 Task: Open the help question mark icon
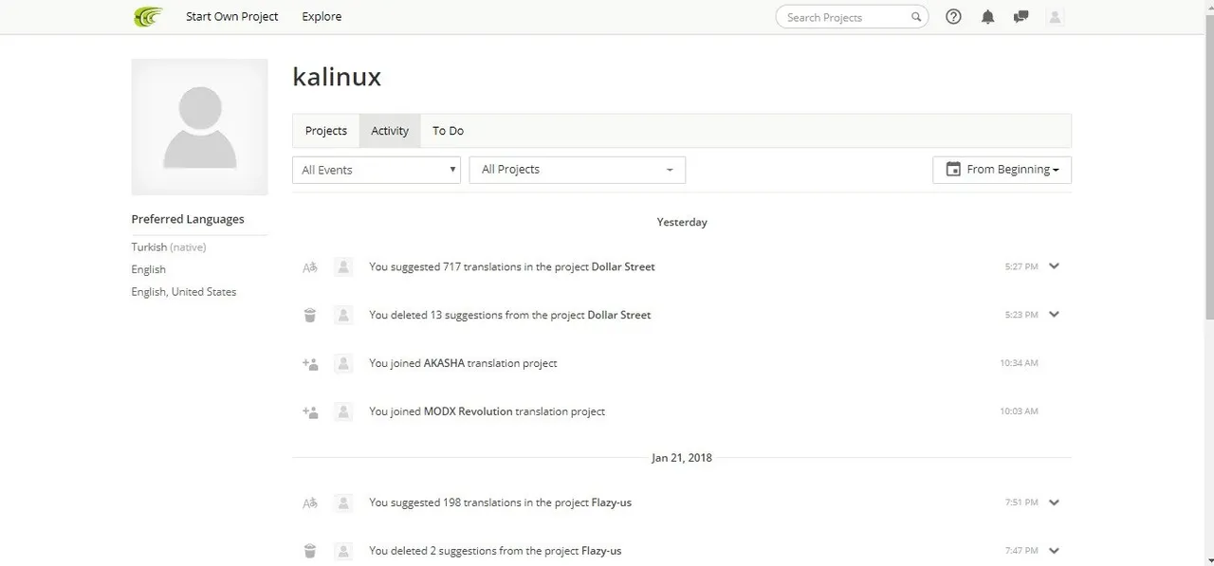[953, 17]
